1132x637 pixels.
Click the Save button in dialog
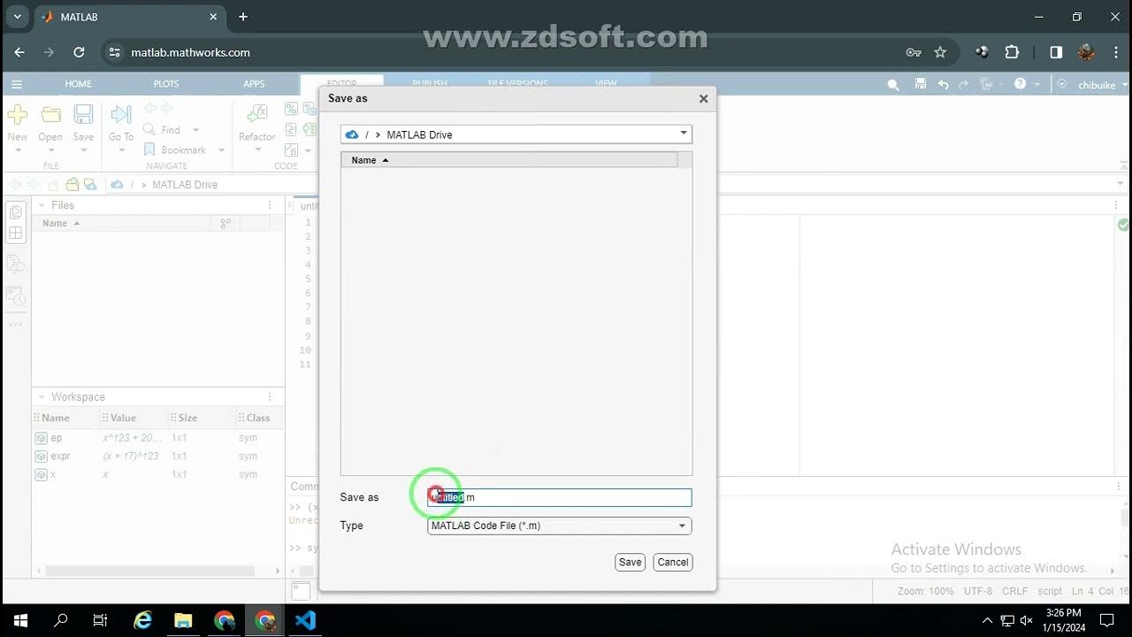coord(630,562)
